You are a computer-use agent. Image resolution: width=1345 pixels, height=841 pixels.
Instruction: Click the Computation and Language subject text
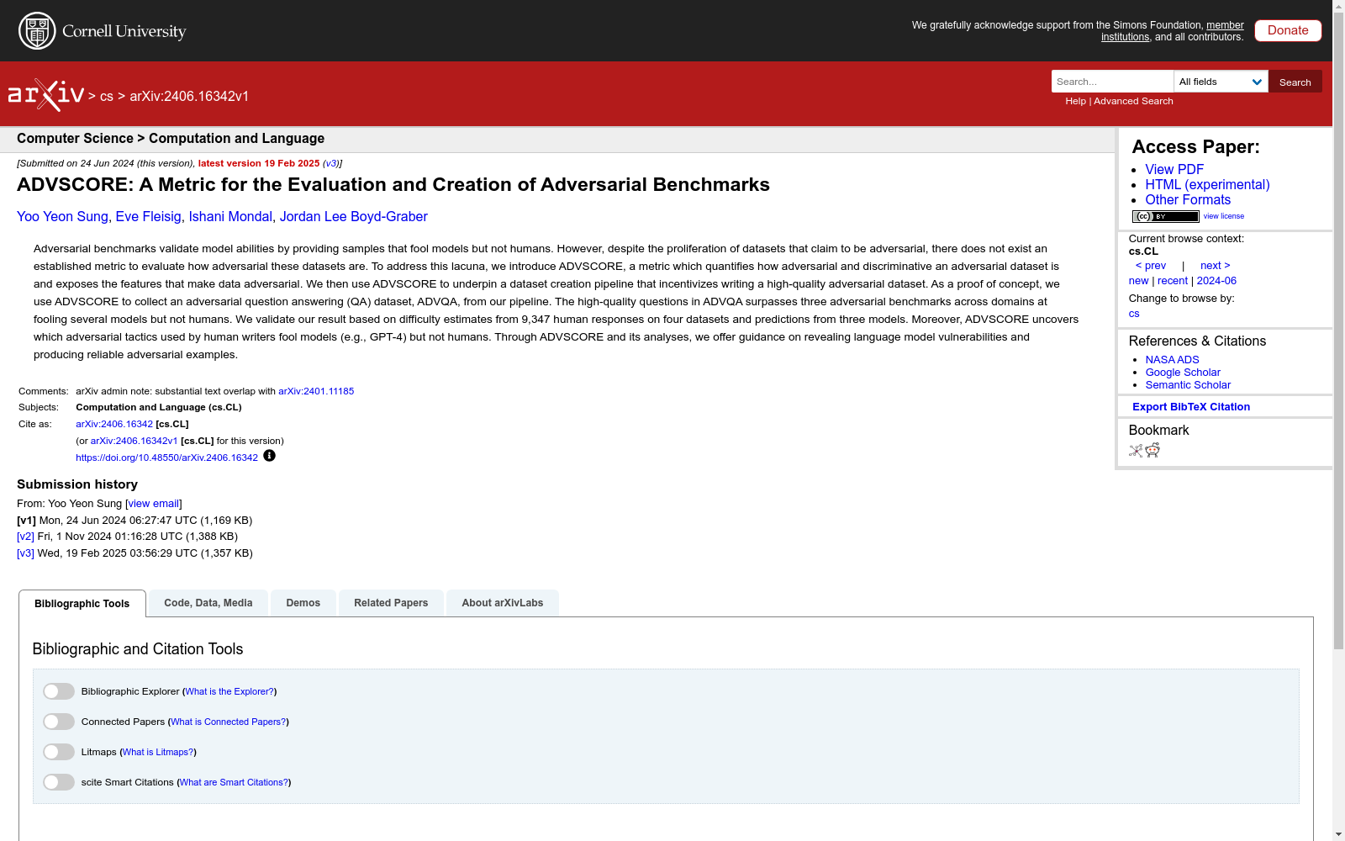(159, 407)
